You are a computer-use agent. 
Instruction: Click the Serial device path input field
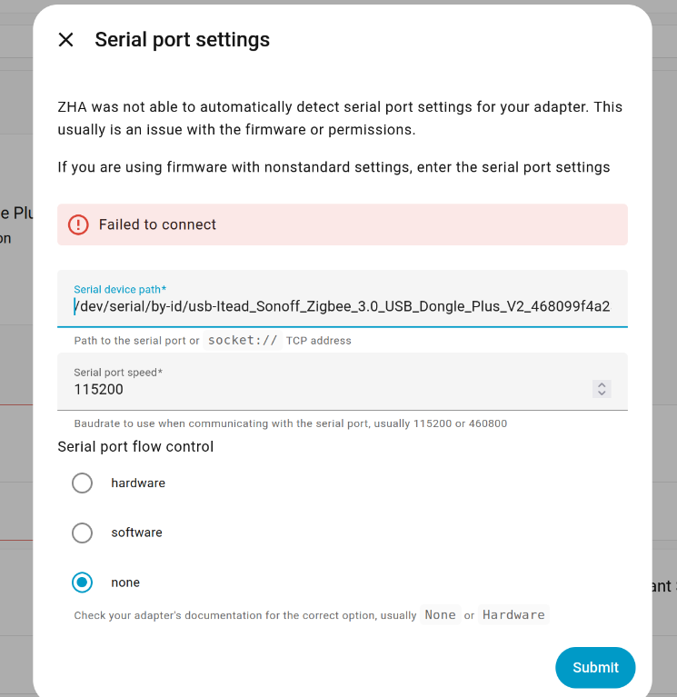[x=342, y=306]
